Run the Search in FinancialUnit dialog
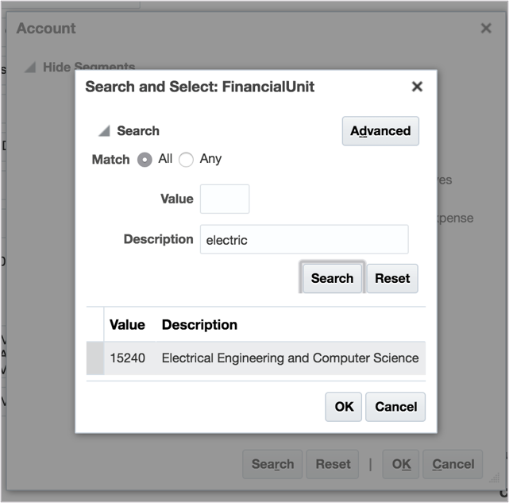This screenshot has height=503, width=509. click(332, 278)
